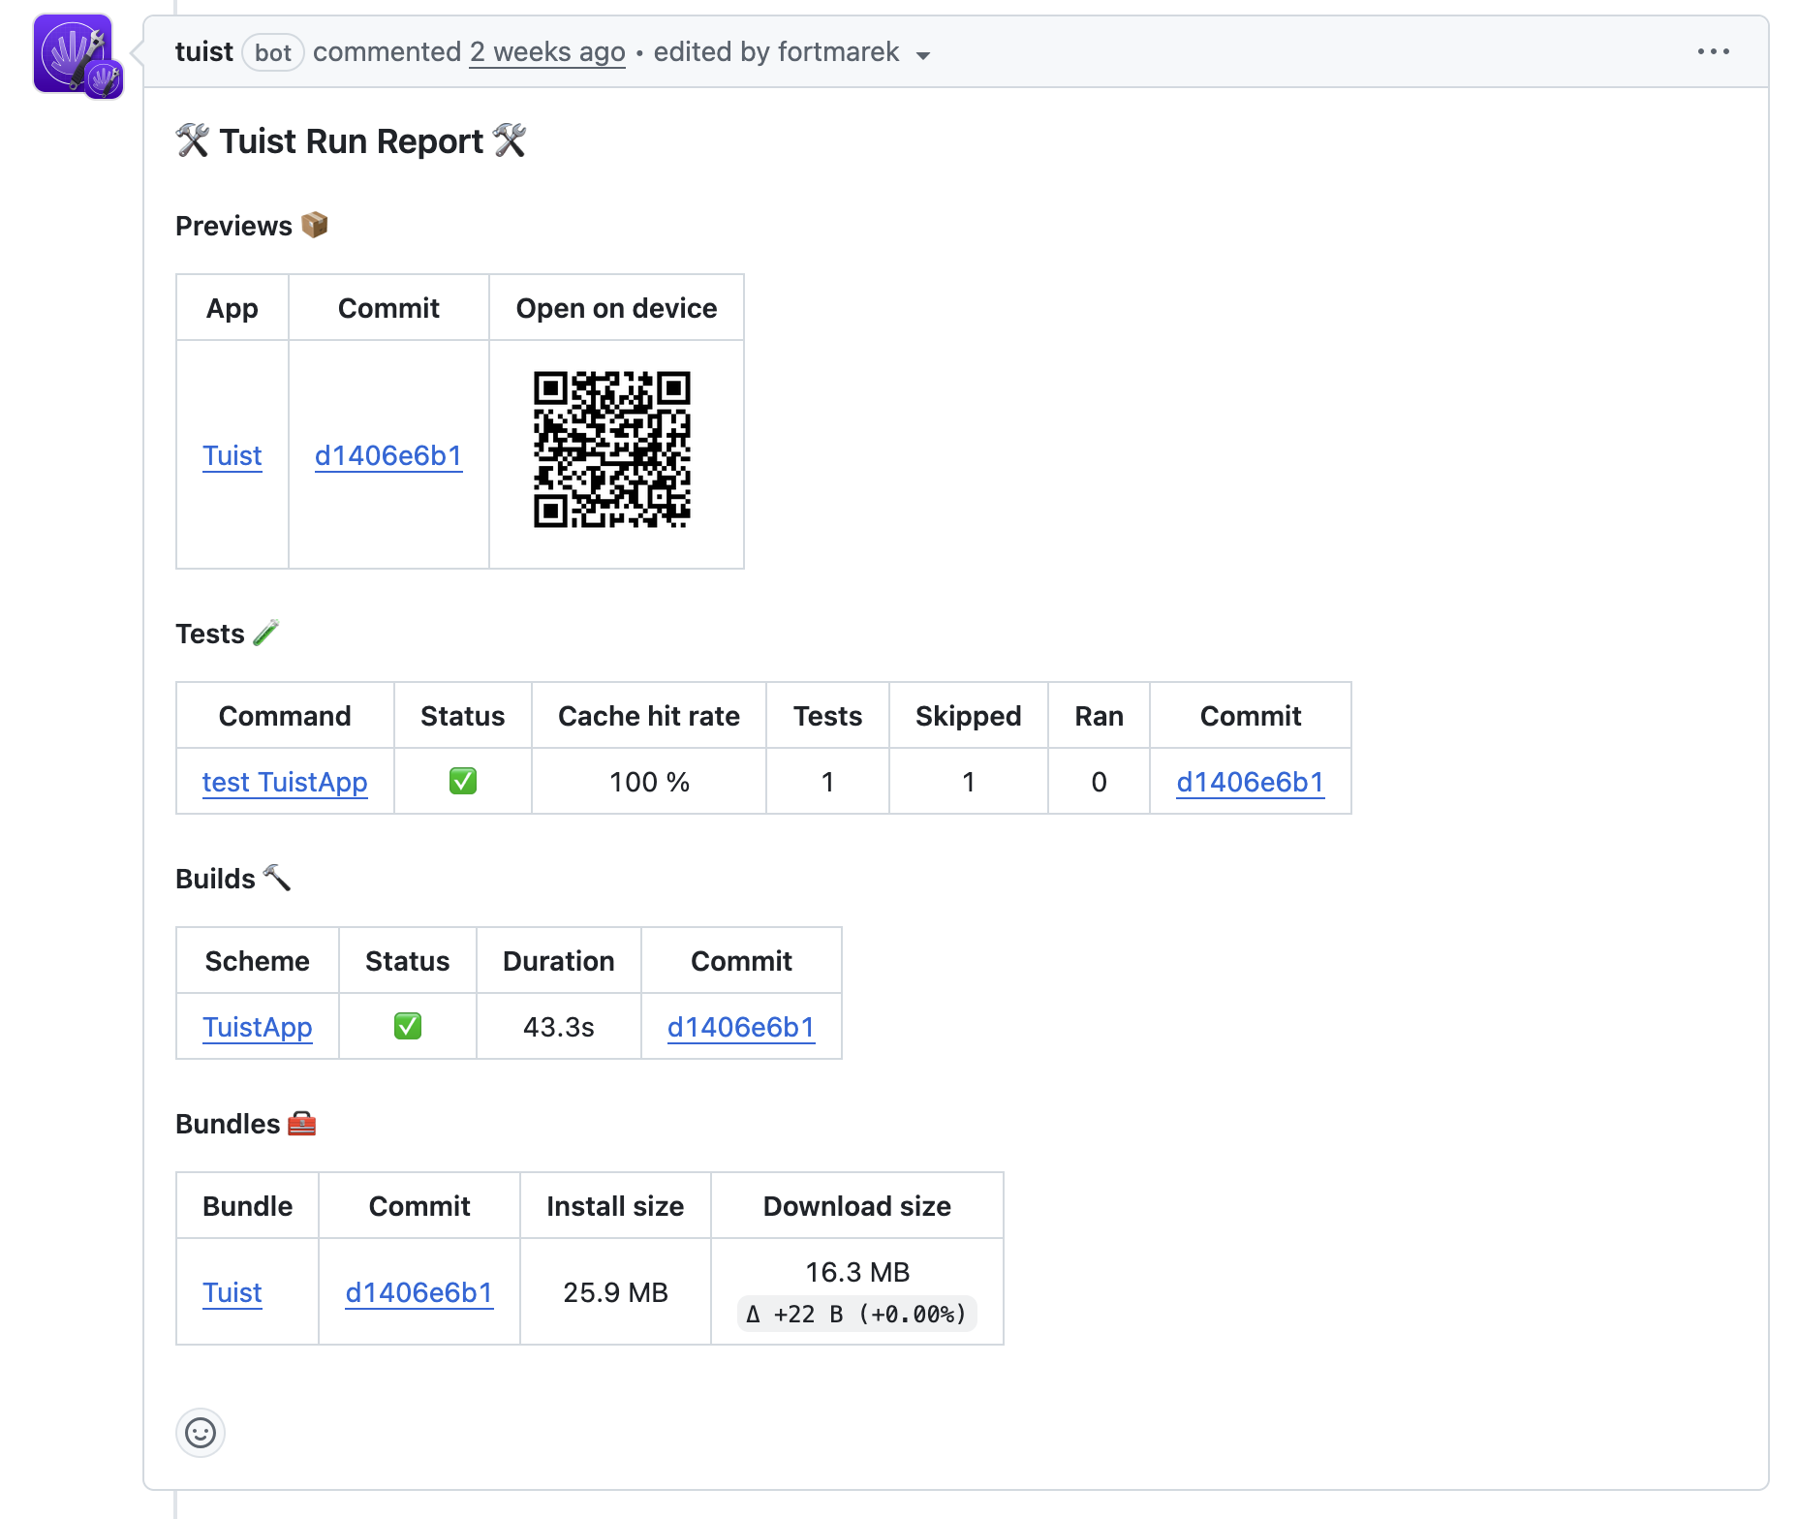1798x1519 pixels.
Task: Select the download size delta badge
Action: tap(856, 1315)
